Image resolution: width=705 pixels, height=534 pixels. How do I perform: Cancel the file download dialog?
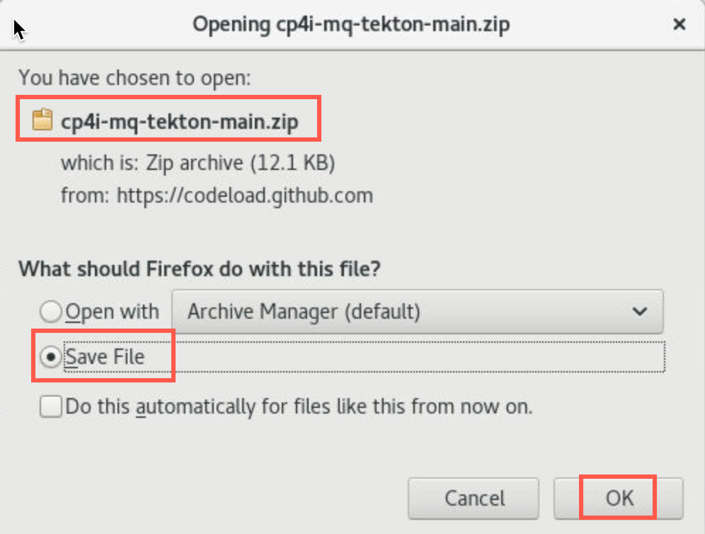(474, 499)
